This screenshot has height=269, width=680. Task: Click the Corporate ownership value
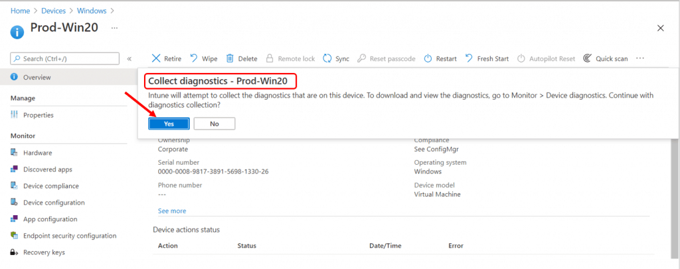(173, 149)
